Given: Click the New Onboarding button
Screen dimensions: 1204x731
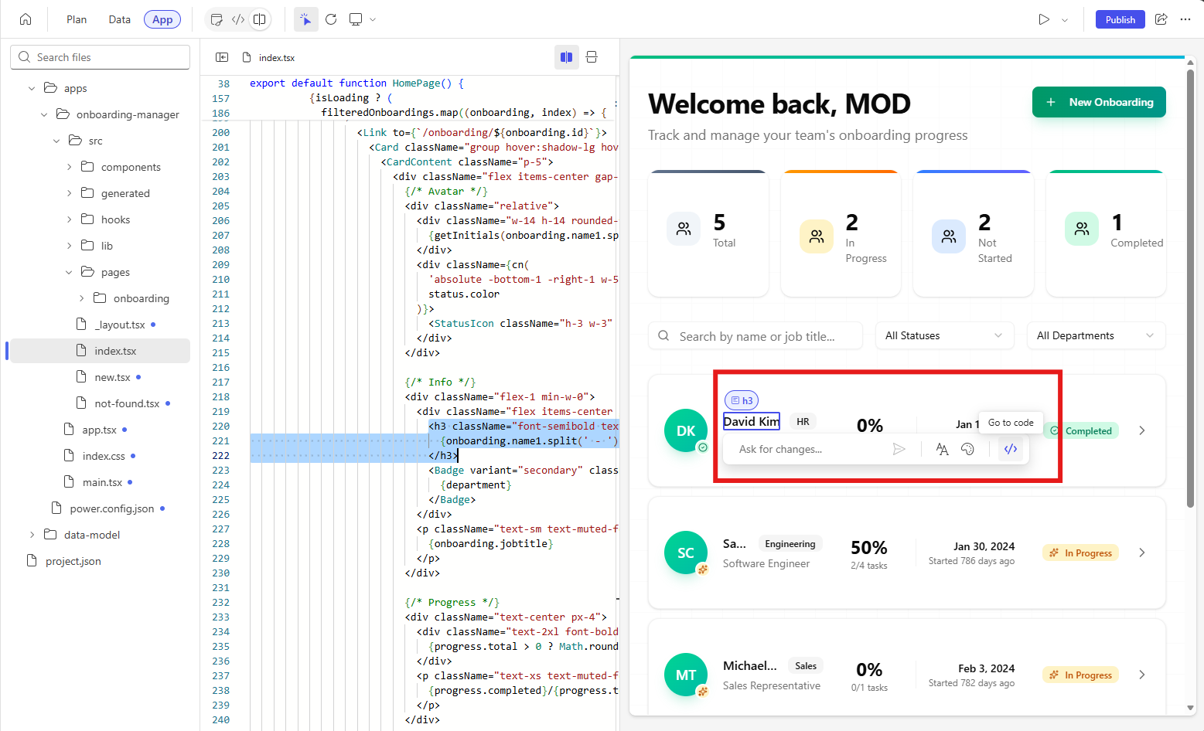Looking at the screenshot, I should [1099, 102].
